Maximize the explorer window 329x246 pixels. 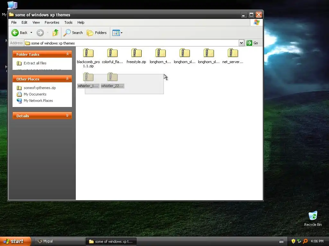click(251, 15)
